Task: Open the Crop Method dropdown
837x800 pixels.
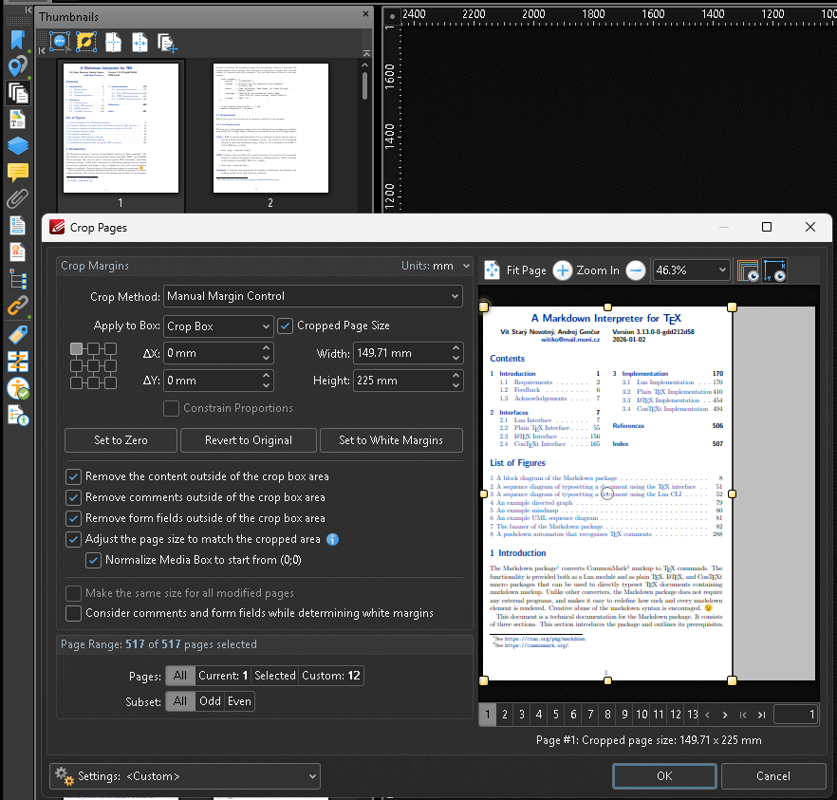Action: click(313, 296)
